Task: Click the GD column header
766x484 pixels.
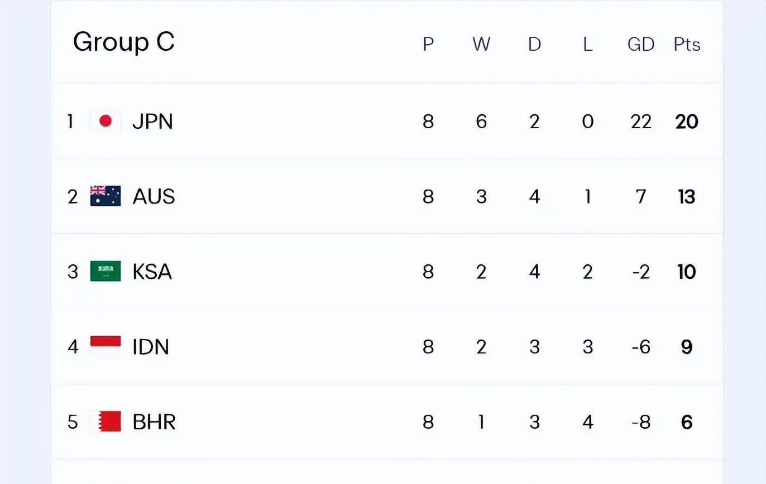Action: point(640,44)
